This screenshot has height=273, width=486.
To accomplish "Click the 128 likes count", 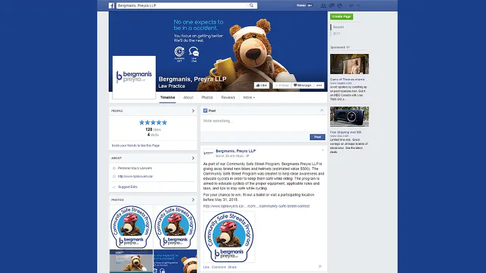I will [x=153, y=129].
